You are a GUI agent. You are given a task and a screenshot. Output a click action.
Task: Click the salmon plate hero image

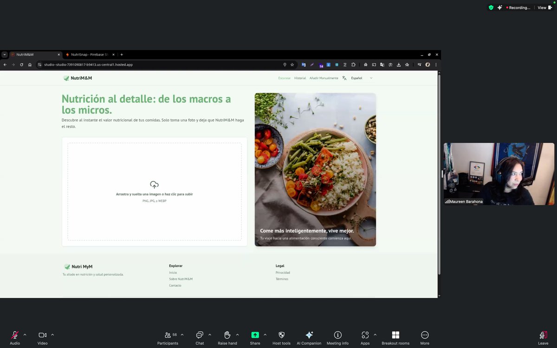coord(315,169)
